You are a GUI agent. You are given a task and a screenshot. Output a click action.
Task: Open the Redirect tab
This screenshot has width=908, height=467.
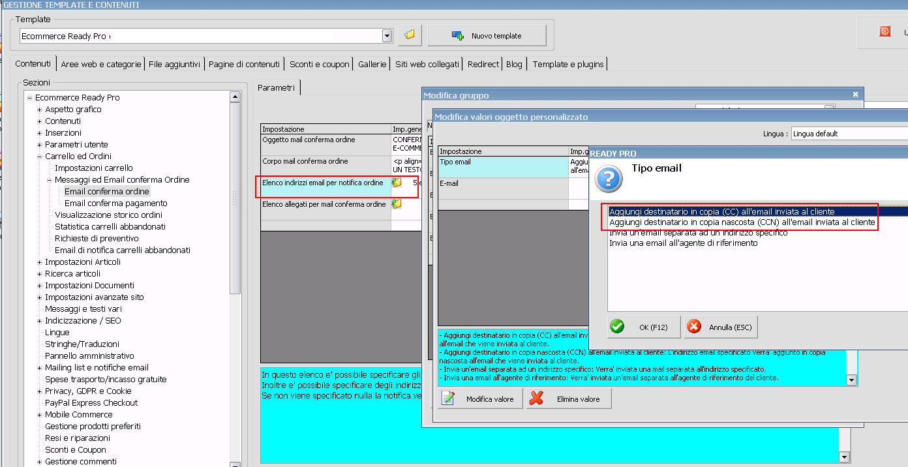click(483, 64)
